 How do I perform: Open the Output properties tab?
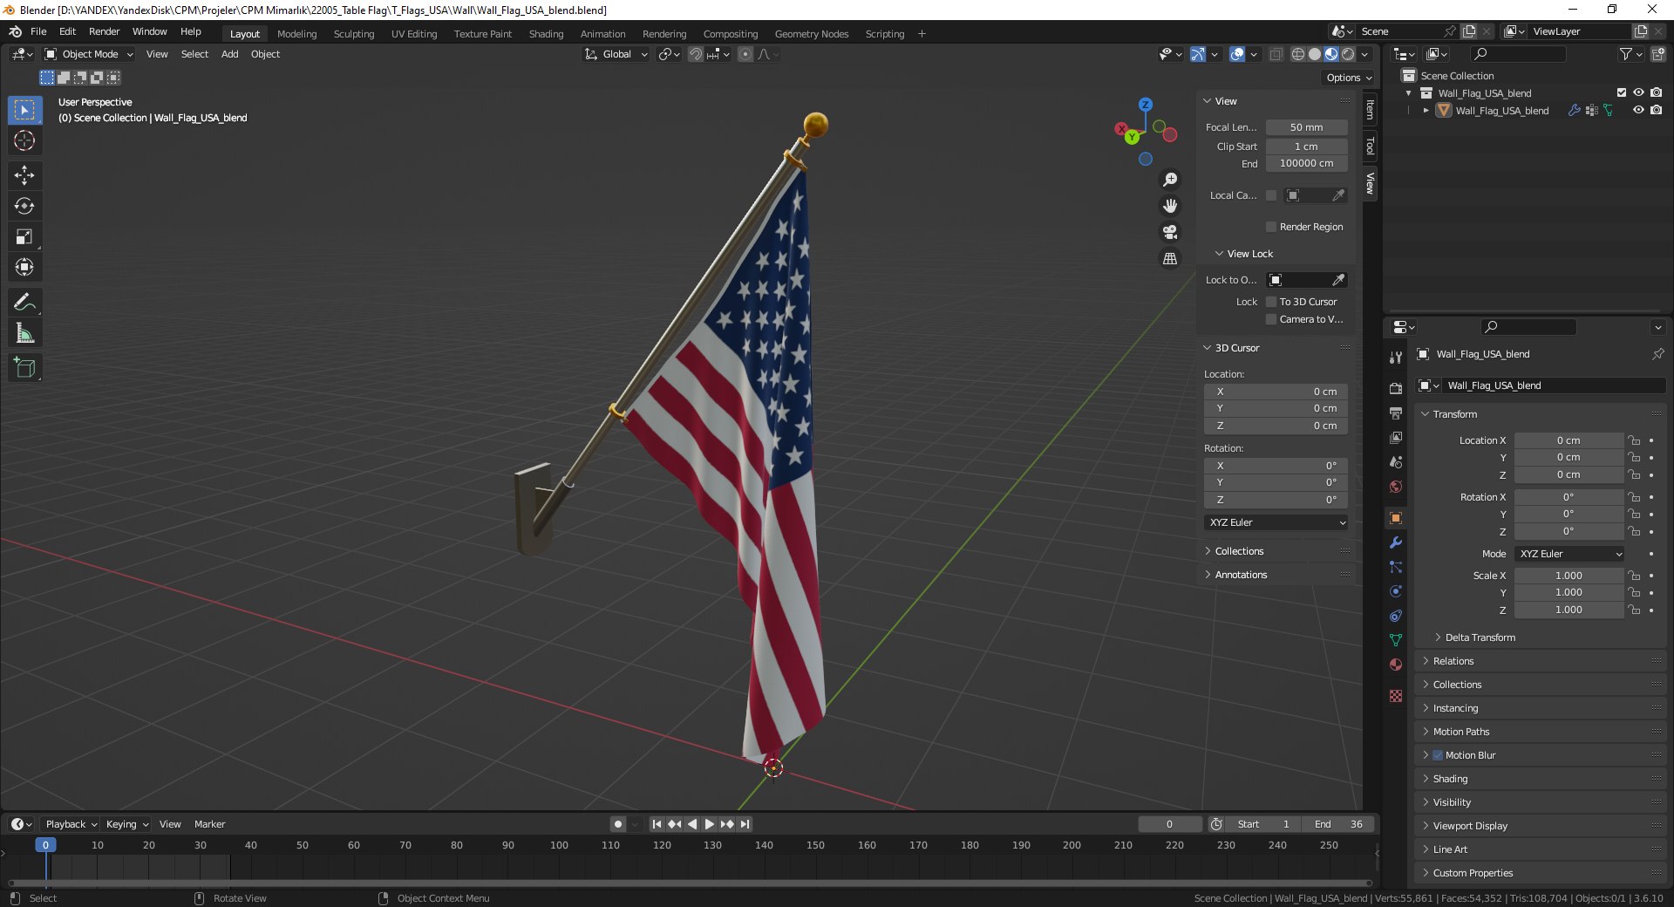pyautogui.click(x=1396, y=413)
